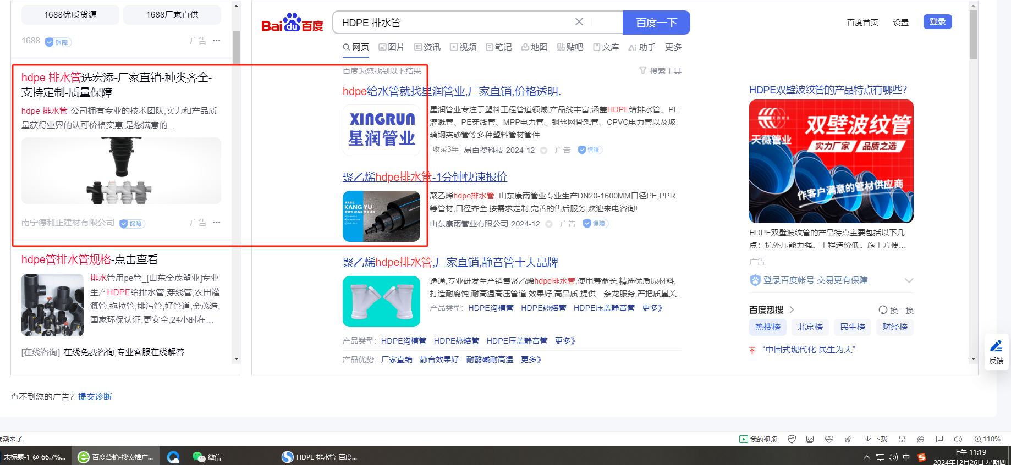Open WeChat (微信) from the taskbar
The image size is (1011, 465).
click(207, 457)
